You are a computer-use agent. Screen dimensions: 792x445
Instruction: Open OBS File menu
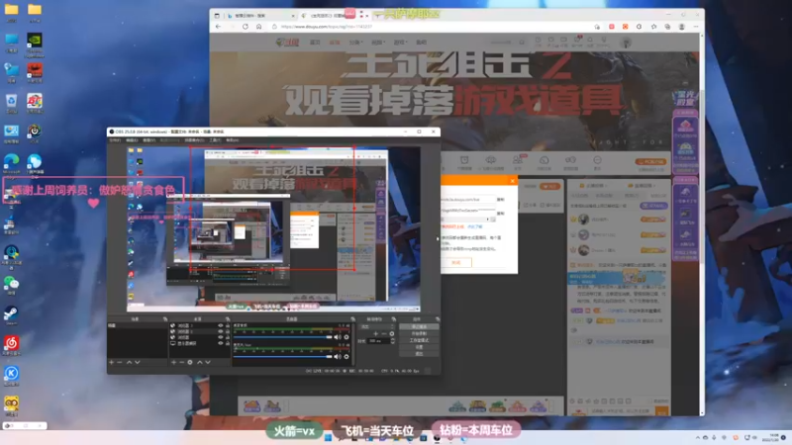coord(115,140)
